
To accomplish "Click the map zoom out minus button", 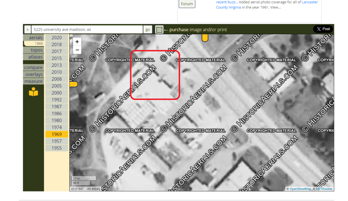I will pos(77,50).
